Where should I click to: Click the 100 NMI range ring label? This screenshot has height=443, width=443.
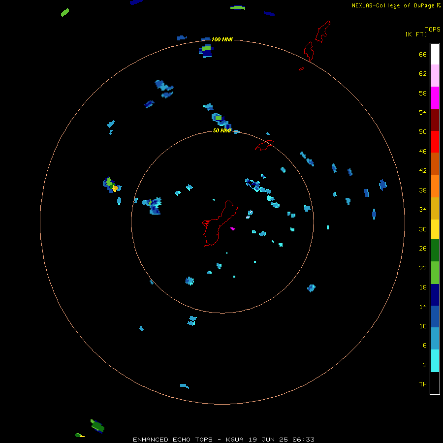(x=222, y=39)
